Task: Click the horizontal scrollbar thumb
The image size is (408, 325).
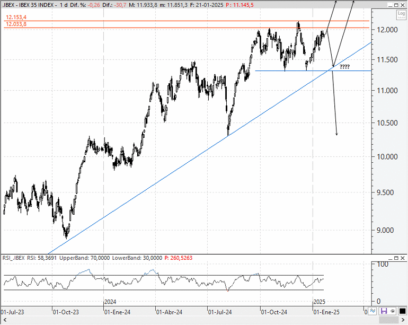Action: (389, 320)
